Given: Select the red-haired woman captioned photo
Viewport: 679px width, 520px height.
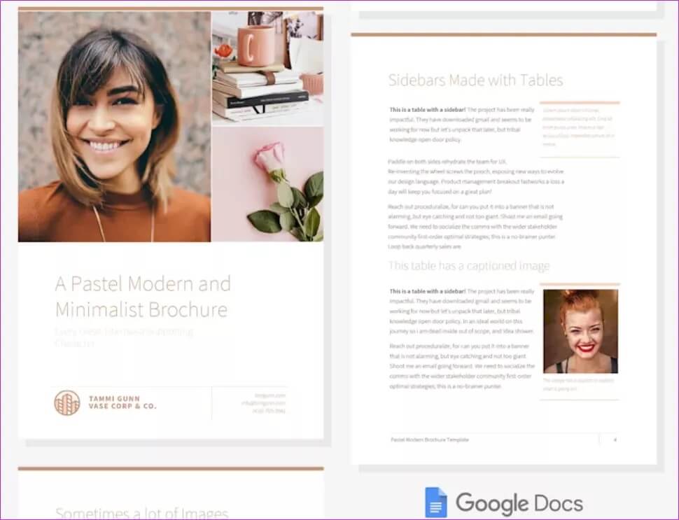Looking at the screenshot, I should (x=580, y=331).
